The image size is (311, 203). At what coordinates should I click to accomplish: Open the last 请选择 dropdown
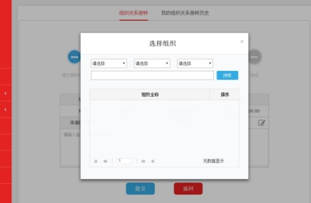(x=195, y=63)
